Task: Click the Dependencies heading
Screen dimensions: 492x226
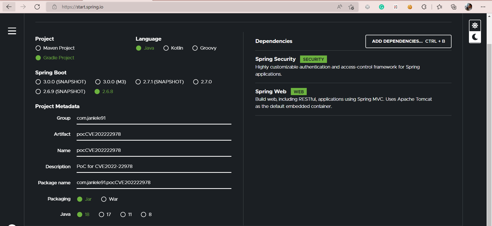Action: click(x=274, y=41)
